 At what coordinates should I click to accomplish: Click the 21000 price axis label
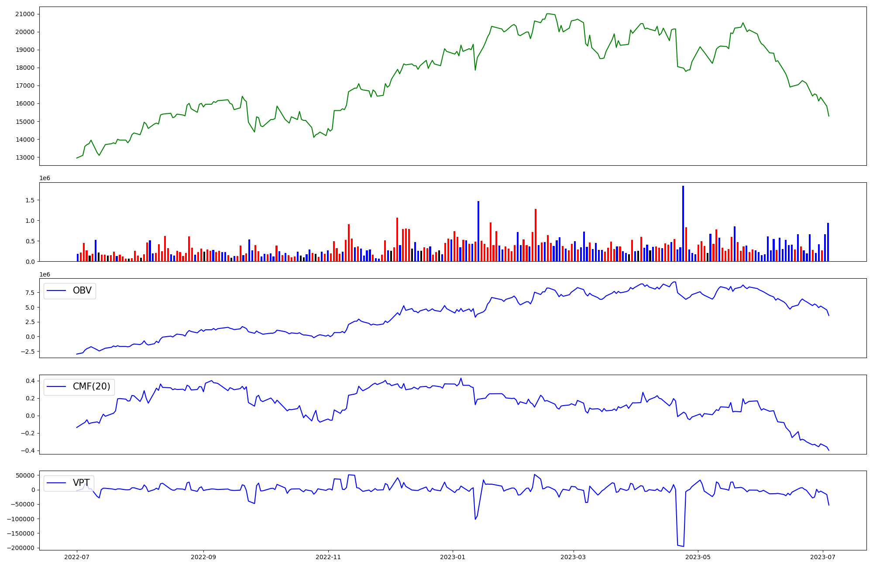[24, 14]
